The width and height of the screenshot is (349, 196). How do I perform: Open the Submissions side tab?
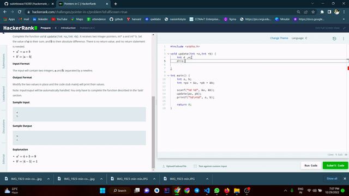click(x=3, y=60)
